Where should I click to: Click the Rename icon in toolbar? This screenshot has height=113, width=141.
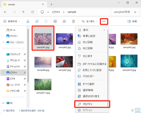[x=55, y=22]
